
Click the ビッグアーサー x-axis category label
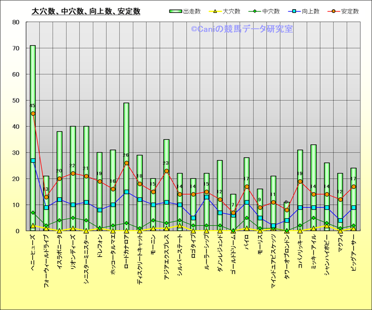tap(353, 255)
